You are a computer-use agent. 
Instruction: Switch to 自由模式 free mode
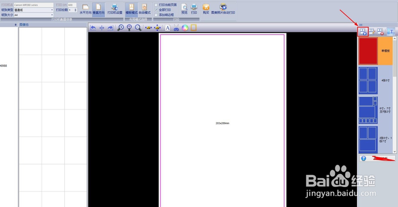pos(144,9)
